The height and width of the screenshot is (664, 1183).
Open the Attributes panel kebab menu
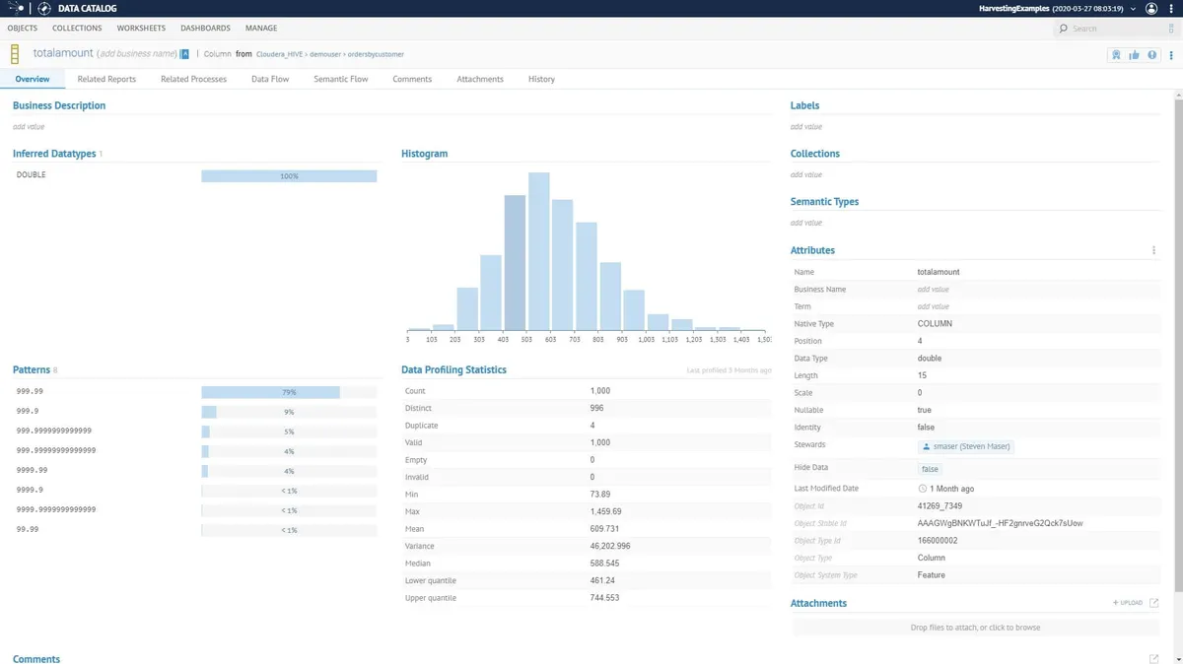coord(1153,250)
